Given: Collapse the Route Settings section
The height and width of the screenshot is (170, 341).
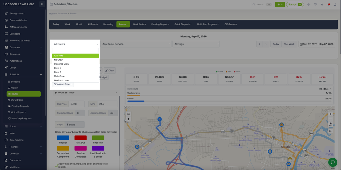Looking at the screenshot, I should [116, 93].
